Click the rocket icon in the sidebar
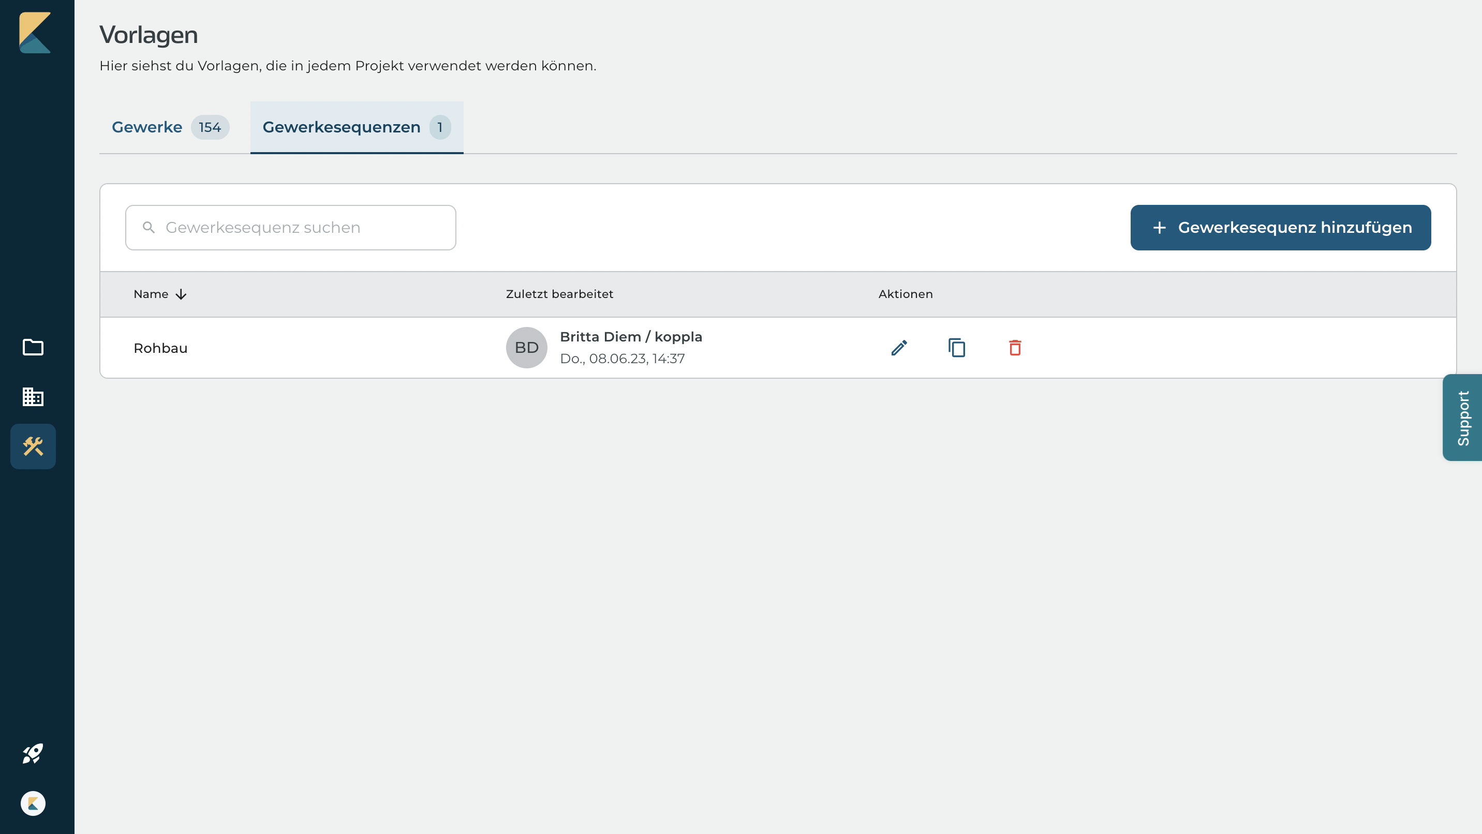1482x834 pixels. (33, 753)
